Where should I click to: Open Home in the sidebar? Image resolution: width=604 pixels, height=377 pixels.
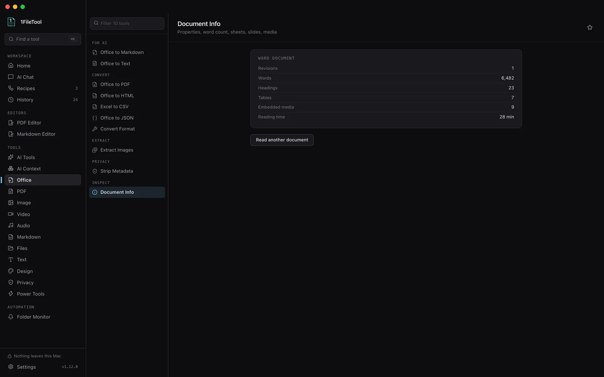[43, 66]
